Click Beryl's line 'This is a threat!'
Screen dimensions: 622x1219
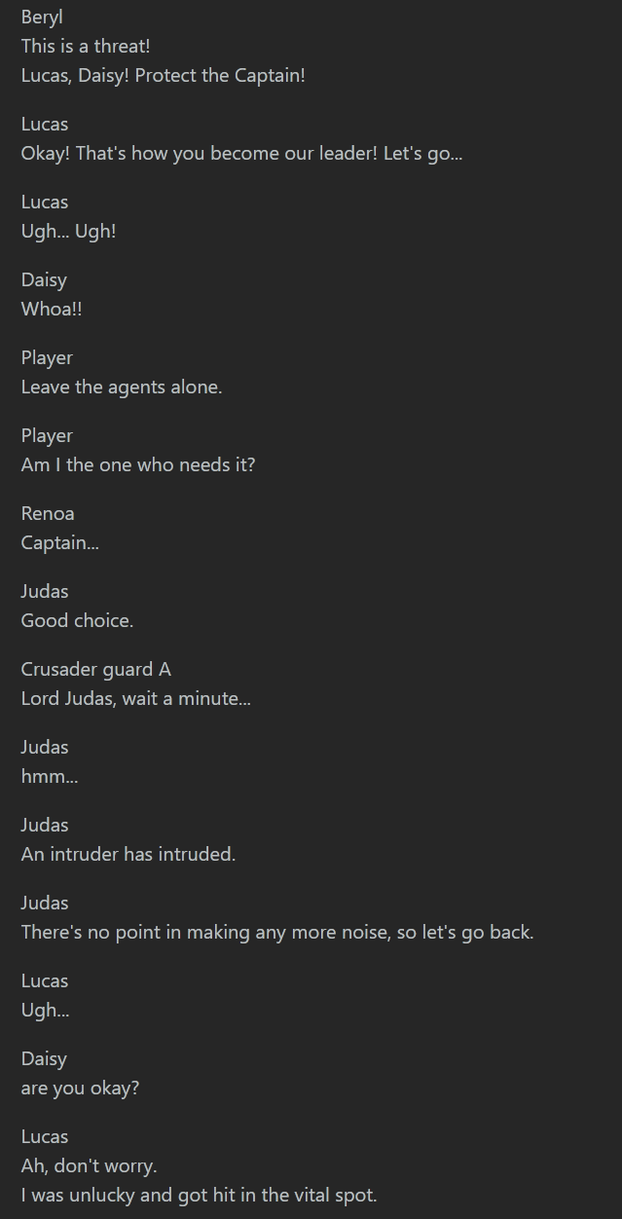(86, 46)
